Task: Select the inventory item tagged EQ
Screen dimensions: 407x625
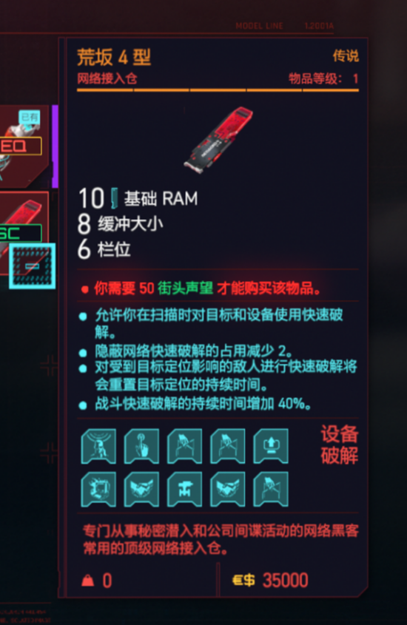Action: click(x=24, y=146)
